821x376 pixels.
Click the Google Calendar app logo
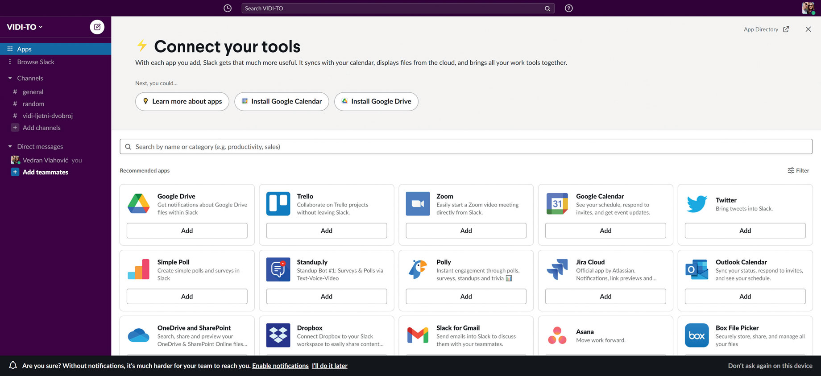coord(557,203)
